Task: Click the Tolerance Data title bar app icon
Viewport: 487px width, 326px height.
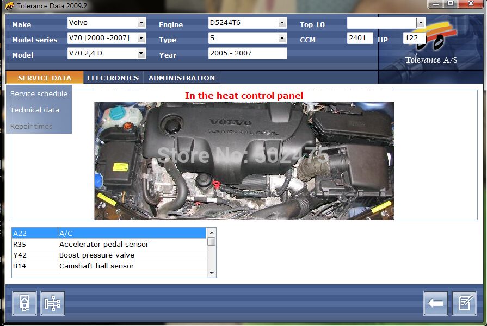Action: 9,6
